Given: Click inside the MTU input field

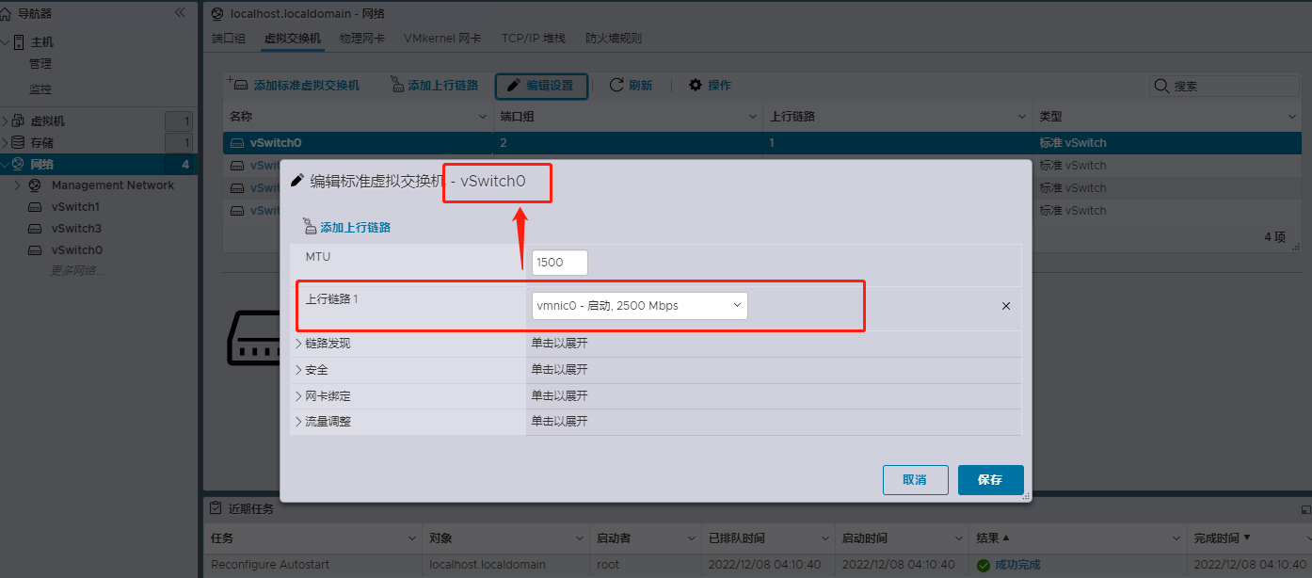Looking at the screenshot, I should pos(559,263).
